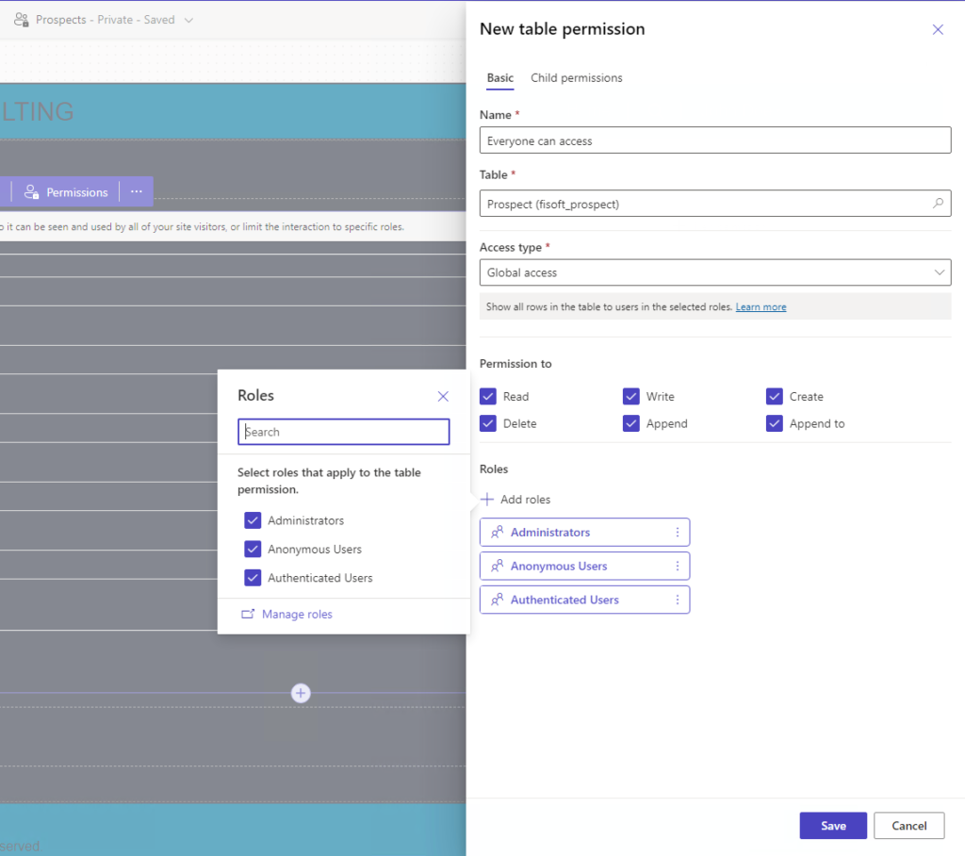965x856 pixels.
Task: Select the Permissions toolbar button
Action: click(x=66, y=191)
